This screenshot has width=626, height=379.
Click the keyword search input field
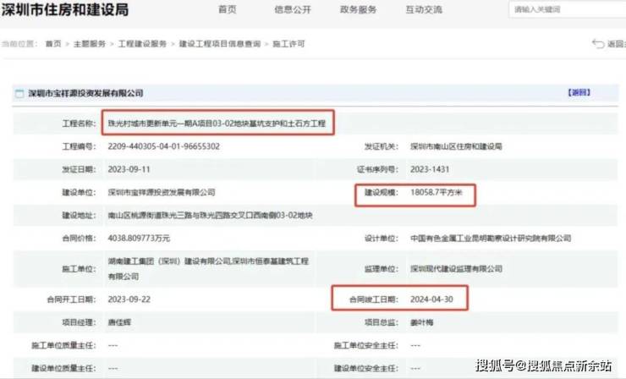(x=567, y=9)
